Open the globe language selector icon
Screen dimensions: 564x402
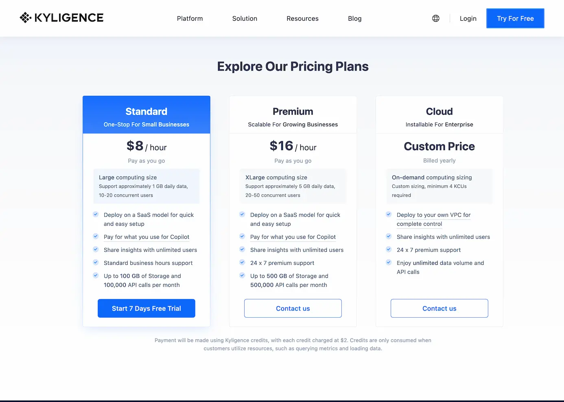tap(435, 18)
